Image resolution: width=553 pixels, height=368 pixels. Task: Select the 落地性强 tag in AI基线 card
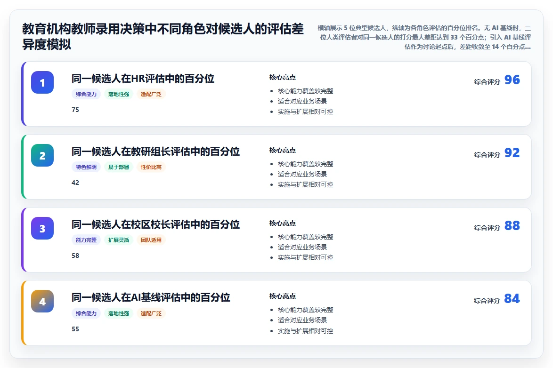click(x=119, y=313)
